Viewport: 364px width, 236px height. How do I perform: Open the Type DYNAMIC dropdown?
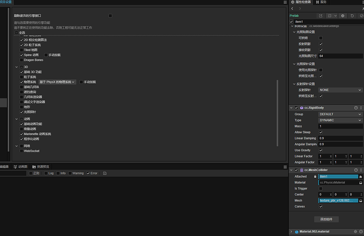pos(340,120)
